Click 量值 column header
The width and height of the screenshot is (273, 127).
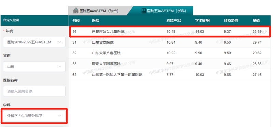pos(256,21)
